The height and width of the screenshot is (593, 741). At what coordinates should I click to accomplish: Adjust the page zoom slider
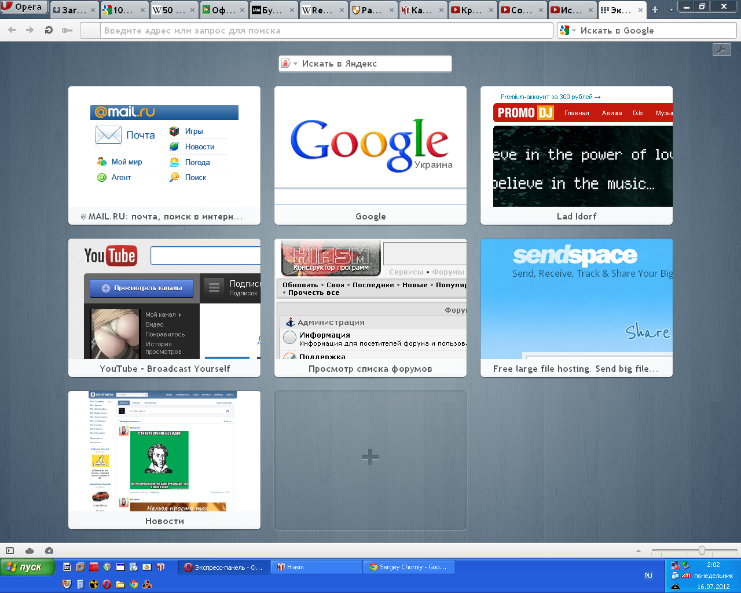pos(702,550)
